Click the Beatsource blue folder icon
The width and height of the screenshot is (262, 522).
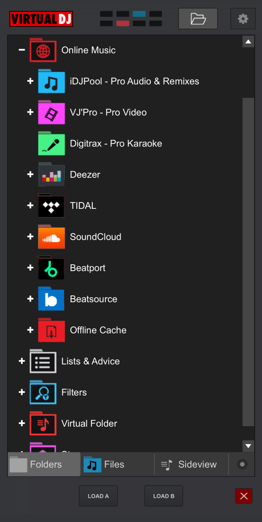51,299
